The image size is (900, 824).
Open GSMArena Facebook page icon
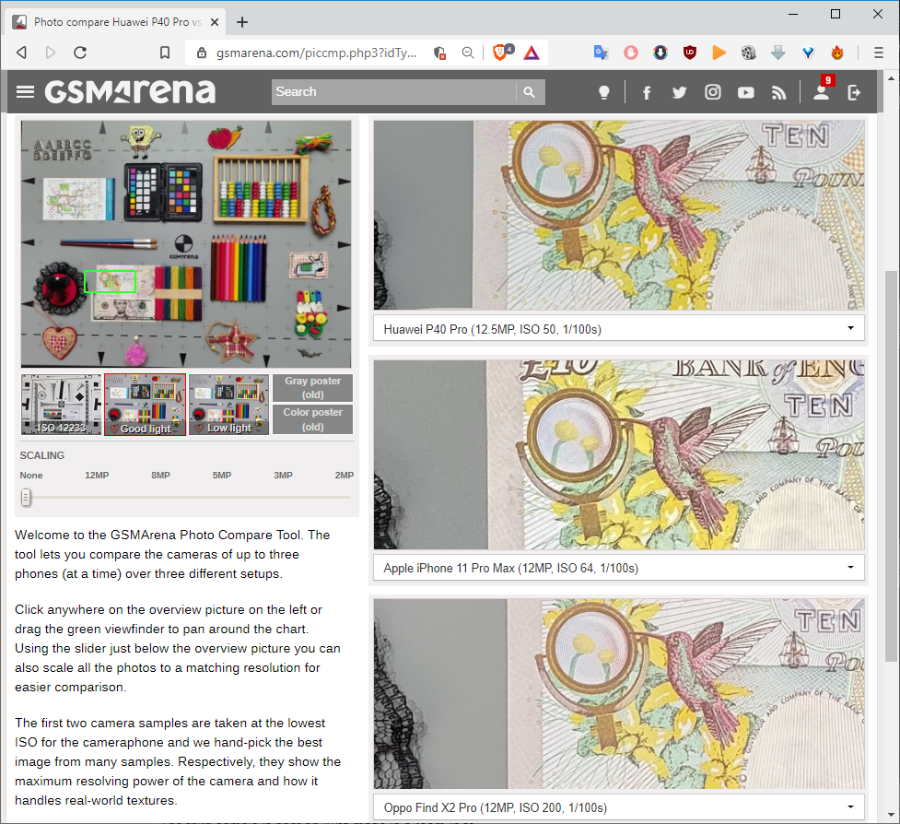pyautogui.click(x=647, y=92)
